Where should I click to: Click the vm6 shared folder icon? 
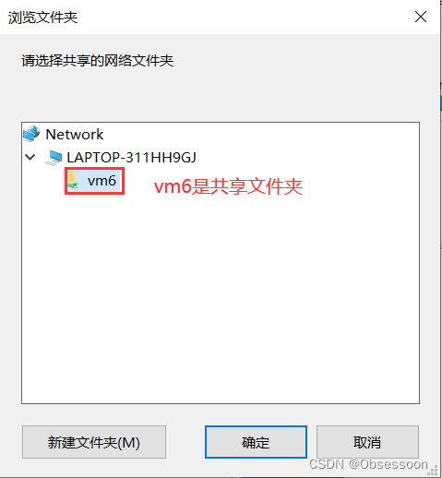coord(73,180)
